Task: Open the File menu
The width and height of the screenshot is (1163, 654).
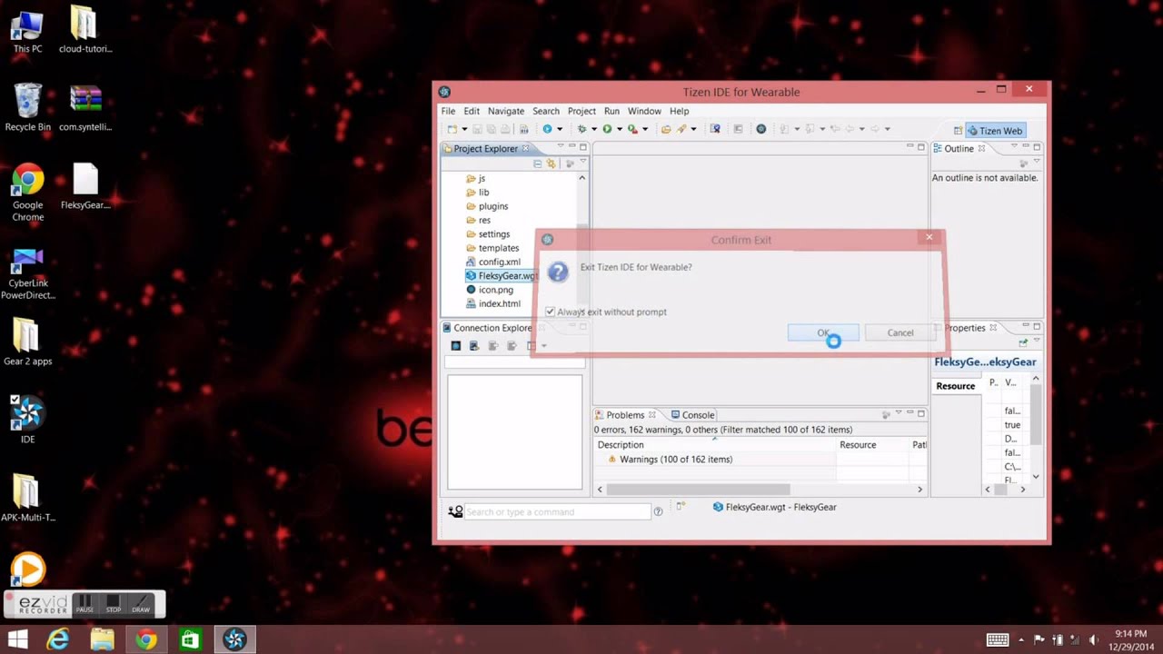Action: point(448,111)
